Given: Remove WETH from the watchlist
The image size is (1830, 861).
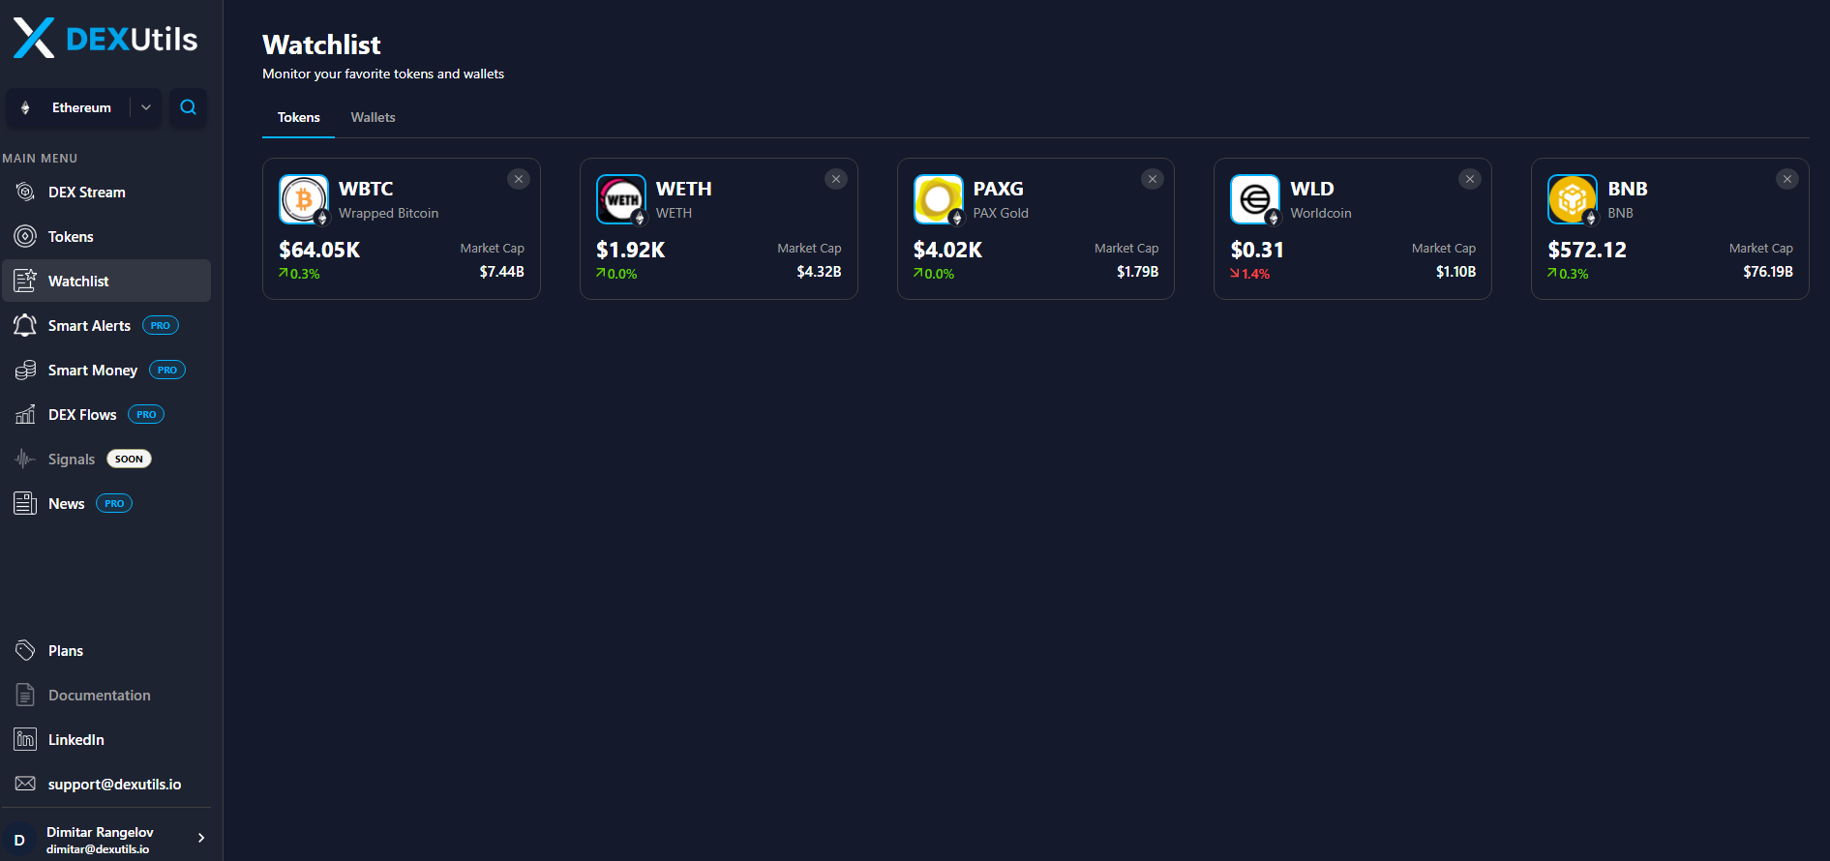Looking at the screenshot, I should [x=836, y=179].
